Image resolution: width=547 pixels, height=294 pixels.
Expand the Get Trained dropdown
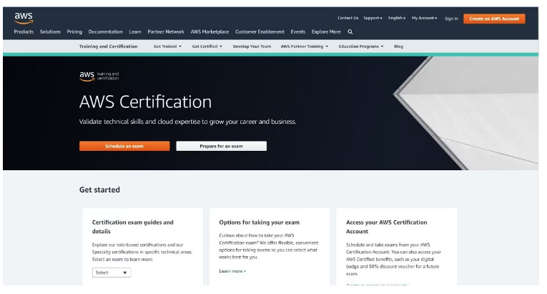(167, 46)
